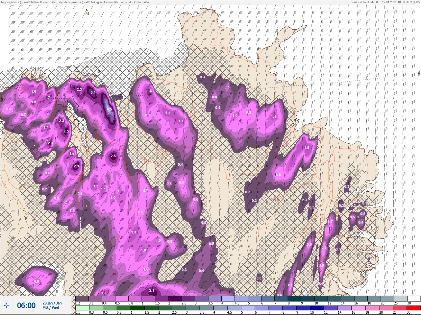Click the 06:00 forecast time
The image size is (421, 315).
(x=26, y=306)
